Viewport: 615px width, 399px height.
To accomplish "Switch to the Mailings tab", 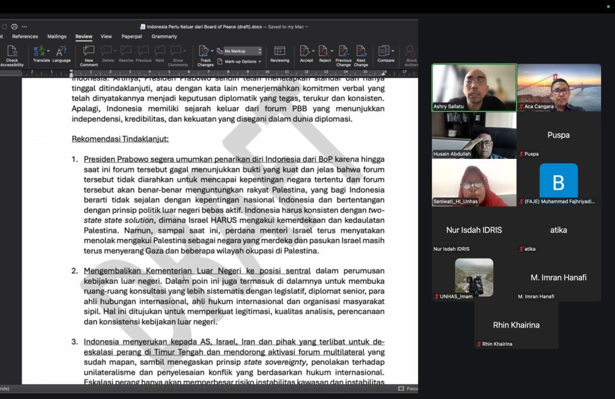I will click(x=57, y=37).
